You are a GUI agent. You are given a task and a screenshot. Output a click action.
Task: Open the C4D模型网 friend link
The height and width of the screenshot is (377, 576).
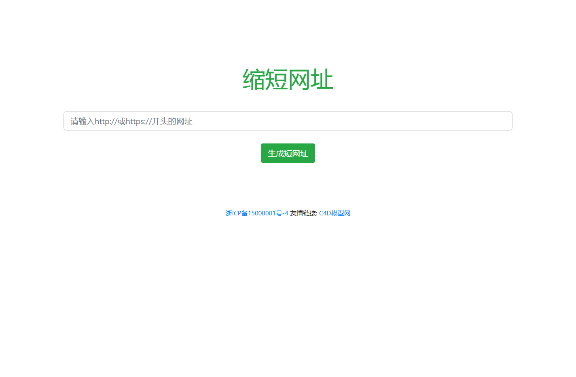[335, 213]
